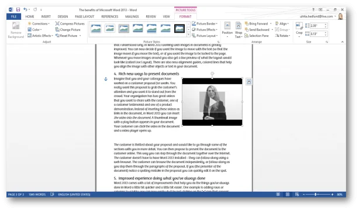
Task: Open Word Help question mark
Action: pyautogui.click(x=313, y=9)
